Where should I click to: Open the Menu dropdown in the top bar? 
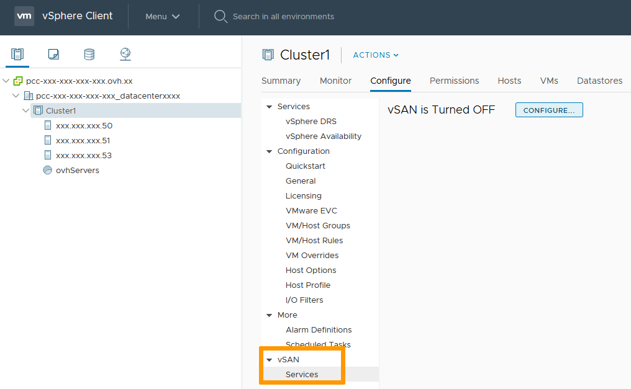tap(161, 16)
